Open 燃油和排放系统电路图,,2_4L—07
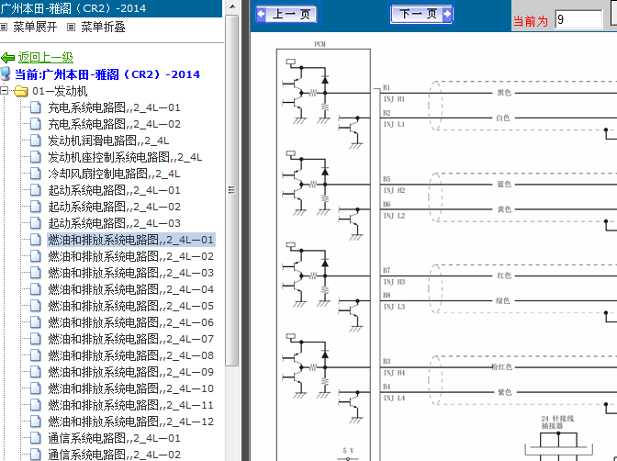This screenshot has height=461, width=617. coord(131,339)
